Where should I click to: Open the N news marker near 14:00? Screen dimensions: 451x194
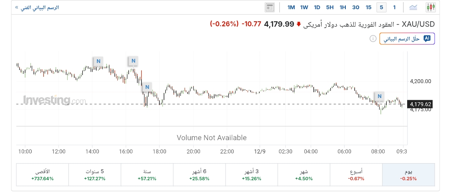coord(98,61)
